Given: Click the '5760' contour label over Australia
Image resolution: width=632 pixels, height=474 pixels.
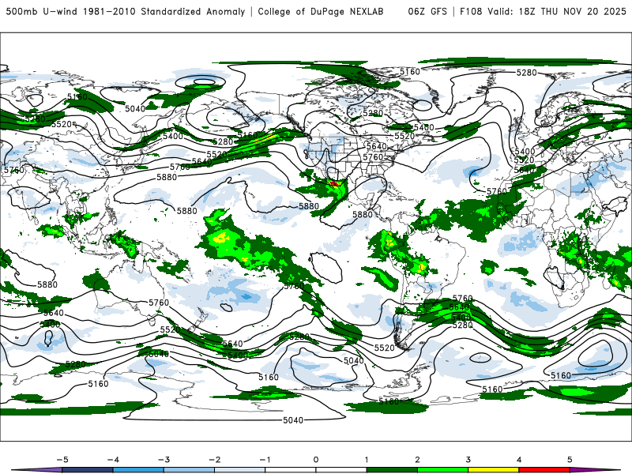Looking at the screenshot, I should coord(159,303).
